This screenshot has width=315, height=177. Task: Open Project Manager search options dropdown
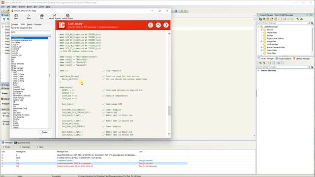(309, 23)
